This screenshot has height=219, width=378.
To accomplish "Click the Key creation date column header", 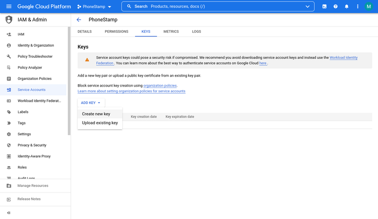I will point(144,117).
